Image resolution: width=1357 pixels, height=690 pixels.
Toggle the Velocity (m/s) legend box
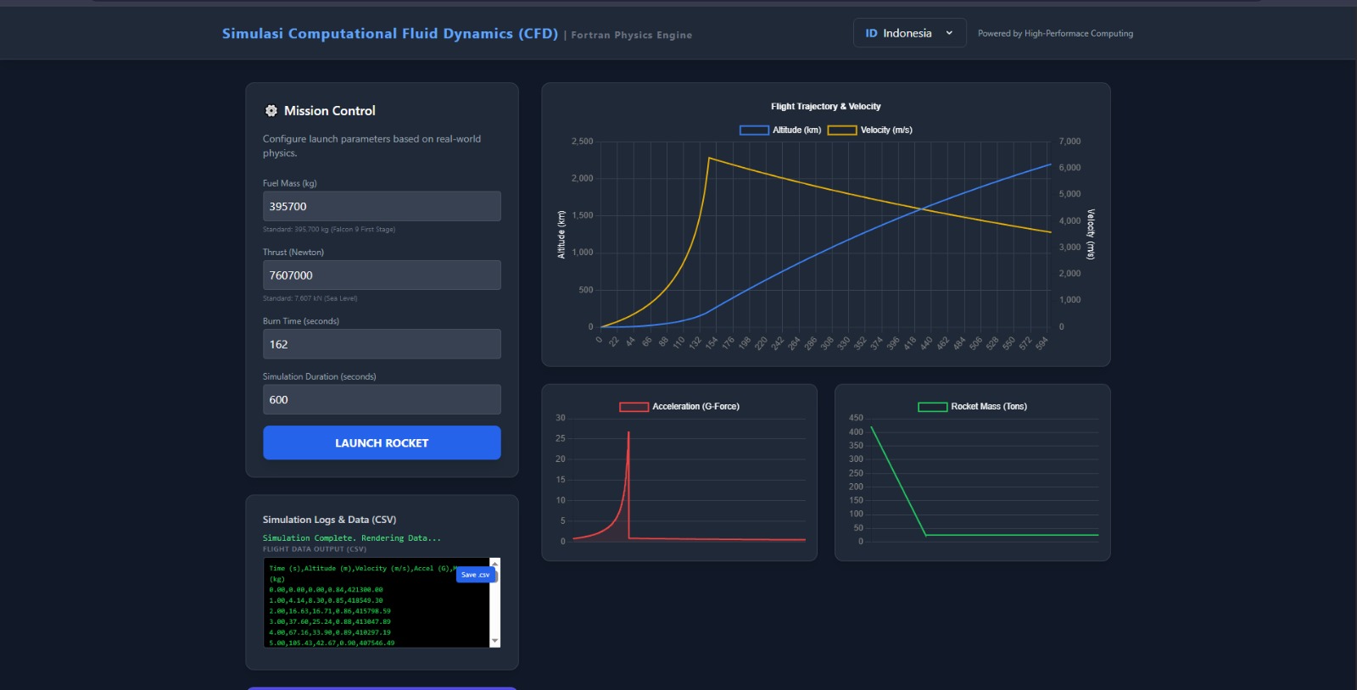[841, 130]
